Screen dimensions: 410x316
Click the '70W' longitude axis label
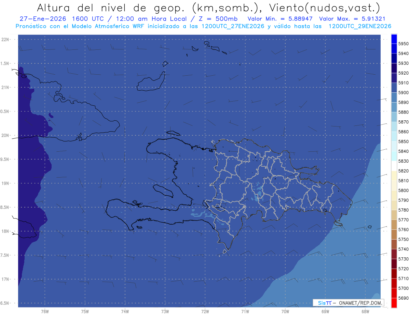pos(285,312)
